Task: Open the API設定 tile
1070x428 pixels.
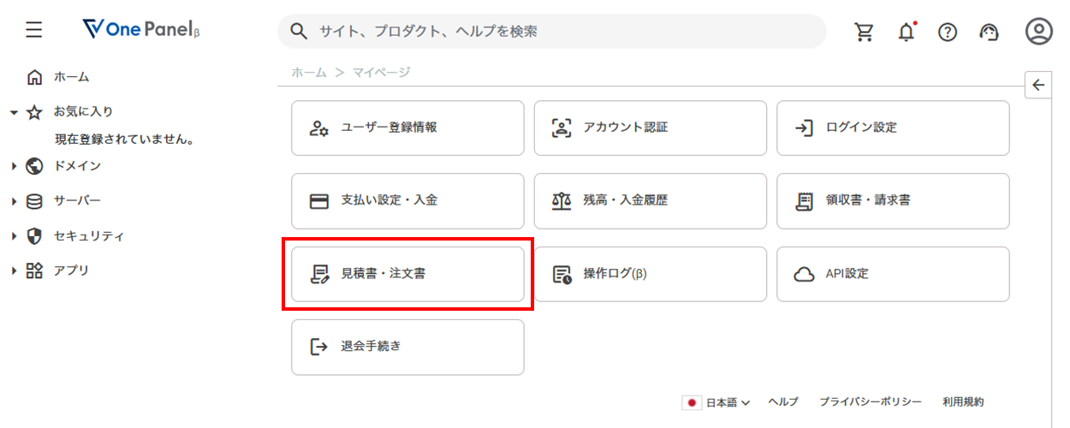Action: click(893, 274)
